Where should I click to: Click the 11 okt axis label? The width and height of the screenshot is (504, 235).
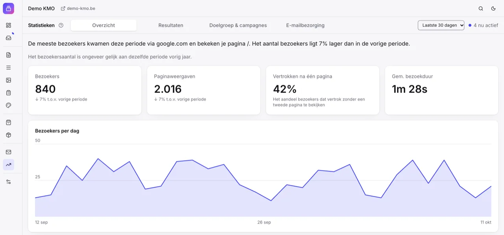(x=486, y=222)
